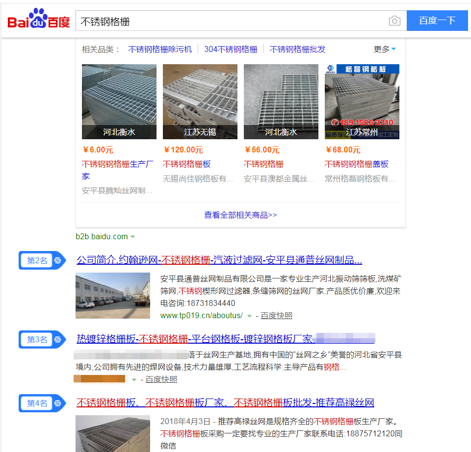This screenshot has height=452, width=471.
Task: Open the 高禄丝网 grating thumbnail
Action: [x=113, y=433]
